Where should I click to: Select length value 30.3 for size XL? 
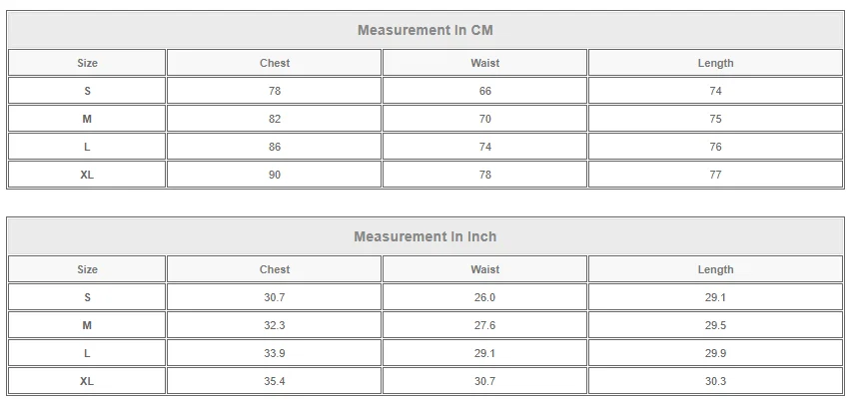tap(715, 381)
